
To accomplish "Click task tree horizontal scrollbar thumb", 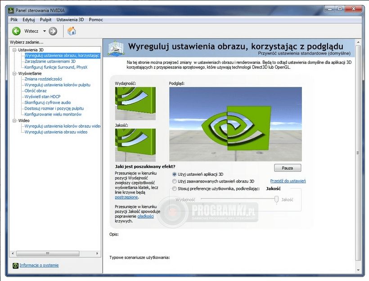I will [48, 254].
